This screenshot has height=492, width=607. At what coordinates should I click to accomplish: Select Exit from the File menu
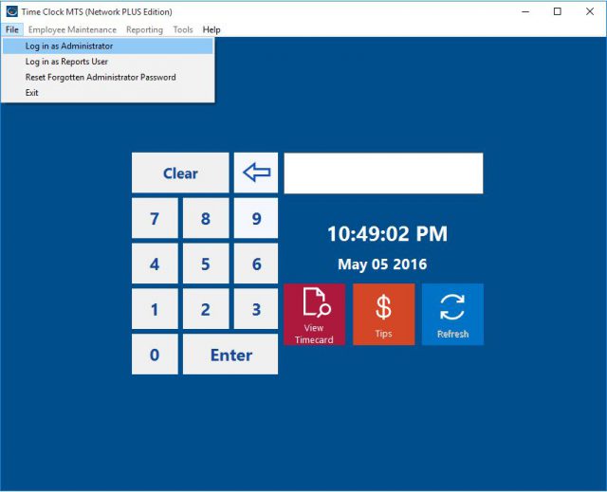point(107,93)
